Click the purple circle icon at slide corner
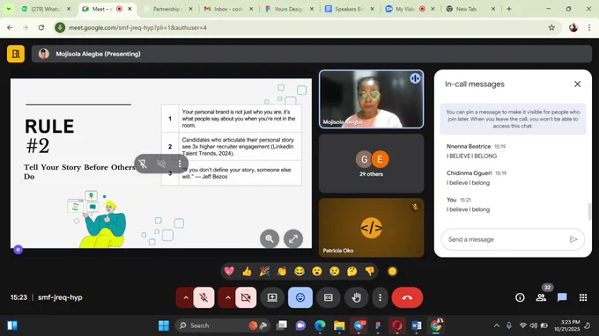 (18, 250)
